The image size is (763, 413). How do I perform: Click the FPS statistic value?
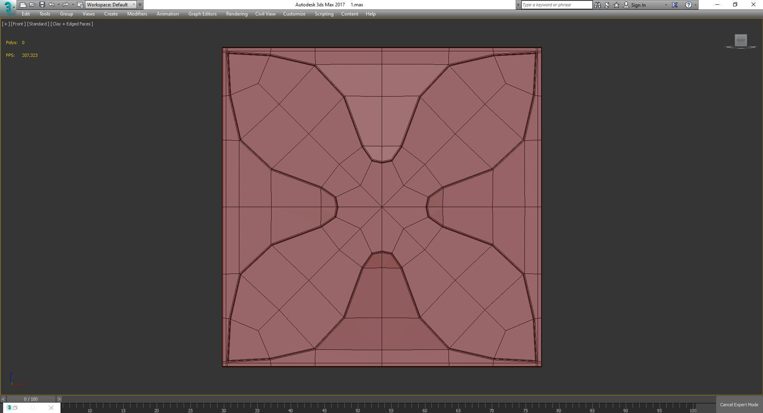30,55
